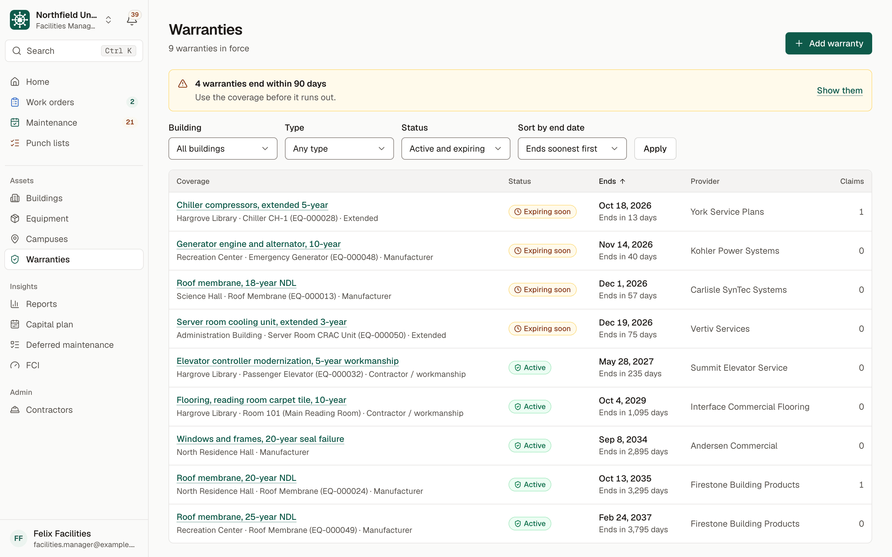Open Server room cooling unit, extended 3-year

(261, 322)
